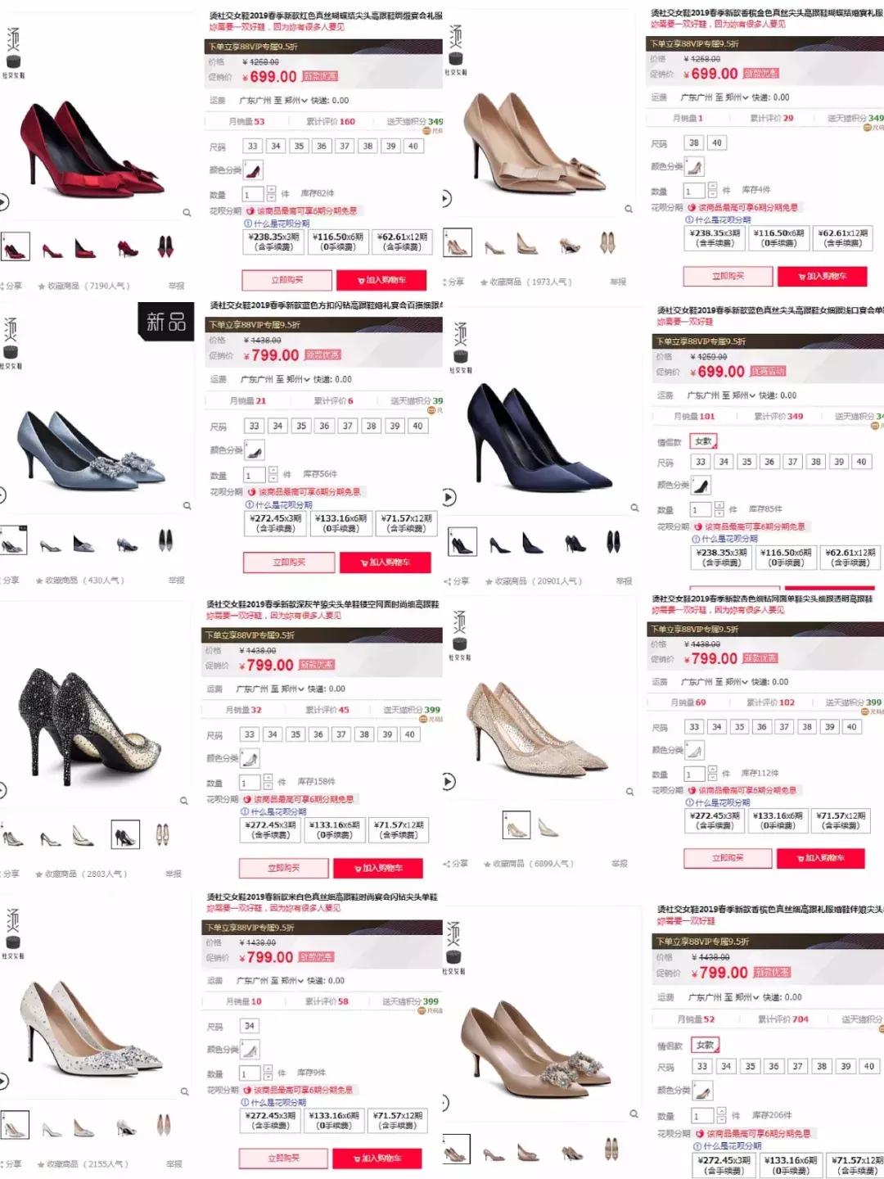Click the magnifier icon on the red shoe image

(187, 212)
